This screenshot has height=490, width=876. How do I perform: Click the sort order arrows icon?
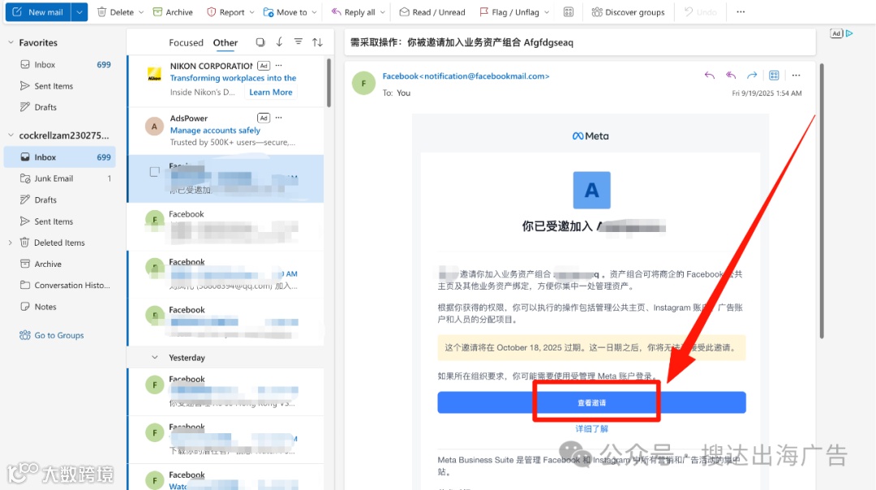(317, 42)
